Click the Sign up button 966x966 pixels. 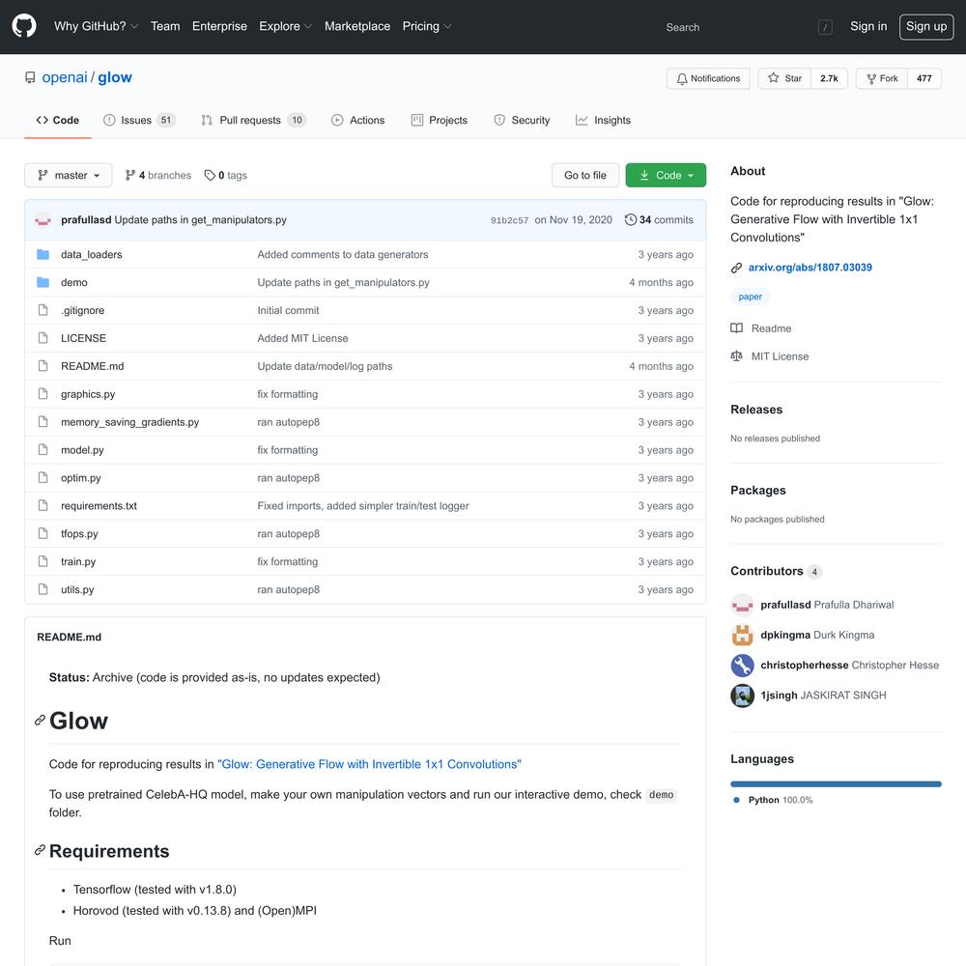point(926,26)
